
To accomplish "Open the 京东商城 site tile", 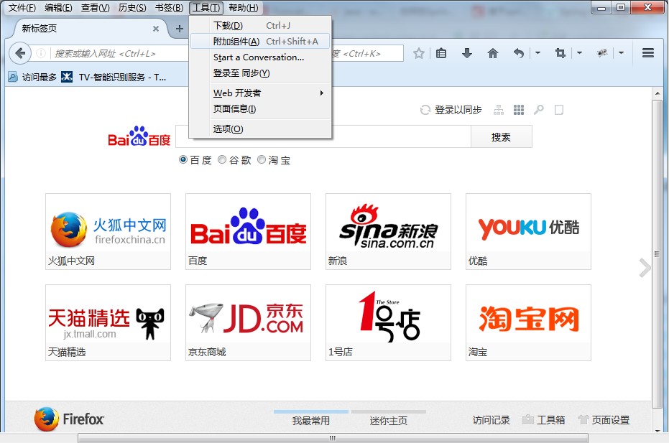I will point(249,322).
